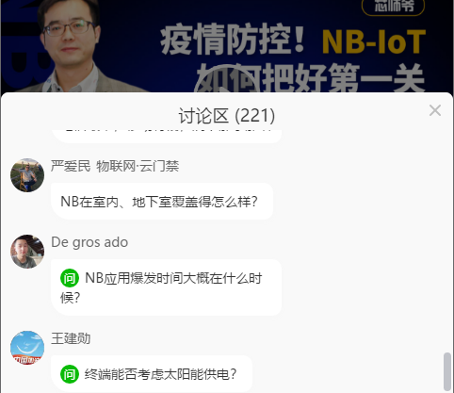Click green 问 icon in NB应用爆发 message
This screenshot has width=454, height=393.
pyautogui.click(x=70, y=278)
